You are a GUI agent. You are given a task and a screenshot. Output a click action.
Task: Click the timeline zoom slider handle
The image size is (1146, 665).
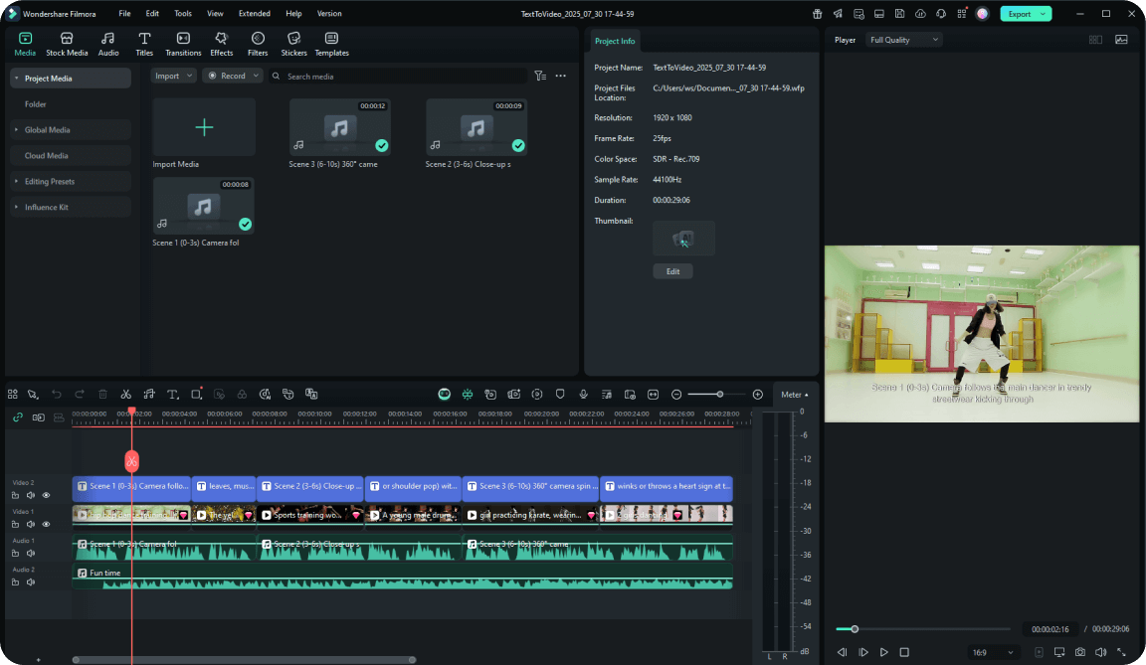720,395
